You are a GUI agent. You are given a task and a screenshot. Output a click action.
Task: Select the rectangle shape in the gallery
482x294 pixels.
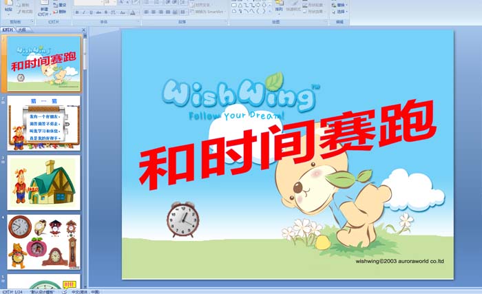(x=234, y=6)
